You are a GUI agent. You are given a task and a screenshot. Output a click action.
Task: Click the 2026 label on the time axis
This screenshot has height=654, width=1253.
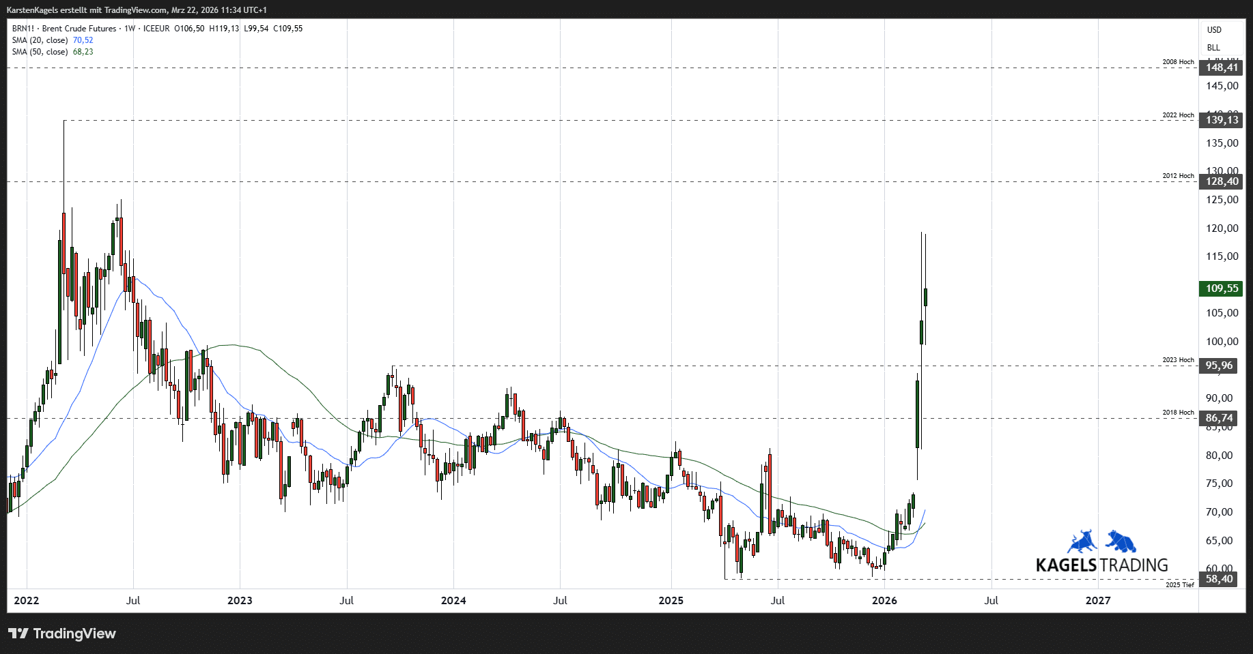pyautogui.click(x=884, y=601)
